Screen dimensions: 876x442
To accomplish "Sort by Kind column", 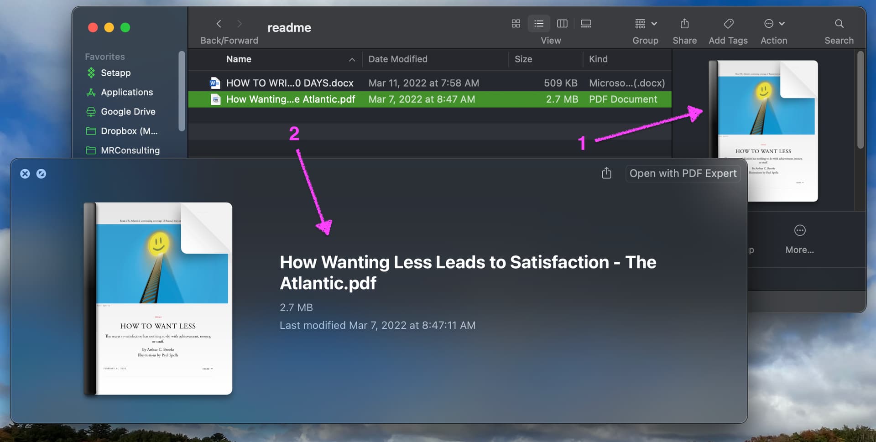I will 598,59.
